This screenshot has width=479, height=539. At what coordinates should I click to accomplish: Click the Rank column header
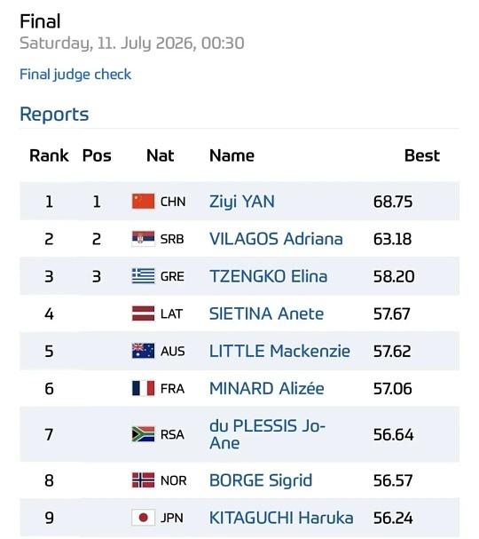pyautogui.click(x=49, y=155)
